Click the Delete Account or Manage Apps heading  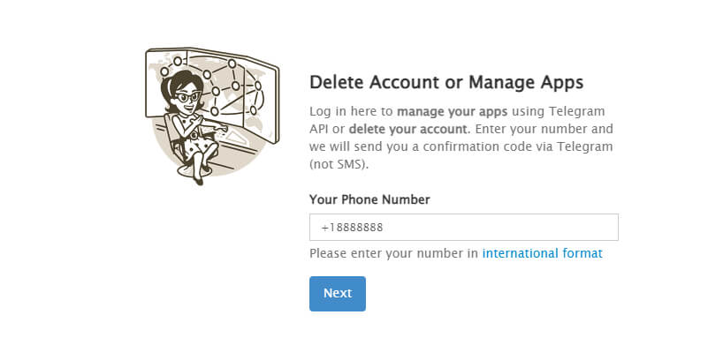point(446,83)
